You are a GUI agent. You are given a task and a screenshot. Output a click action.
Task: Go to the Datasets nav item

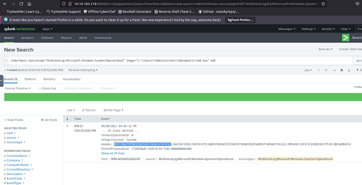(47, 38)
